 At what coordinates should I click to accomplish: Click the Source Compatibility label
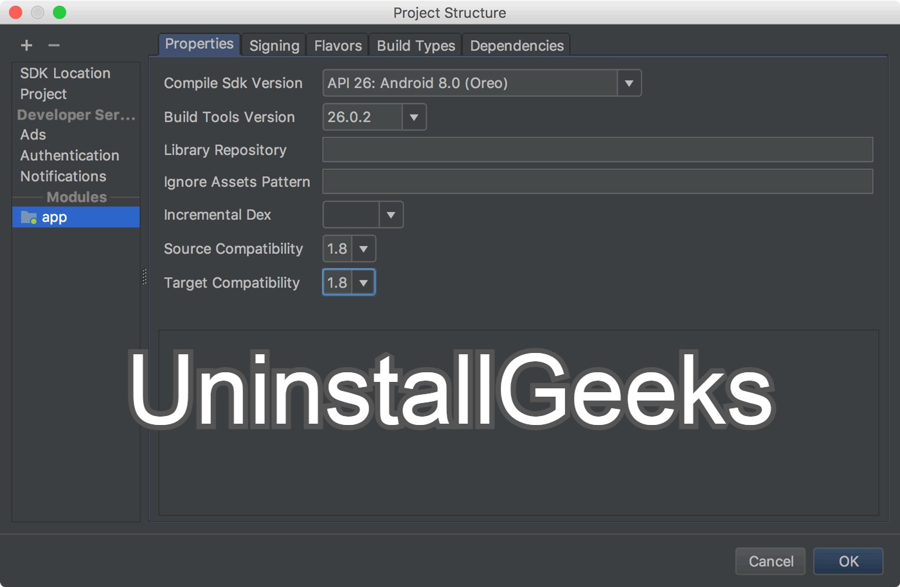[233, 249]
